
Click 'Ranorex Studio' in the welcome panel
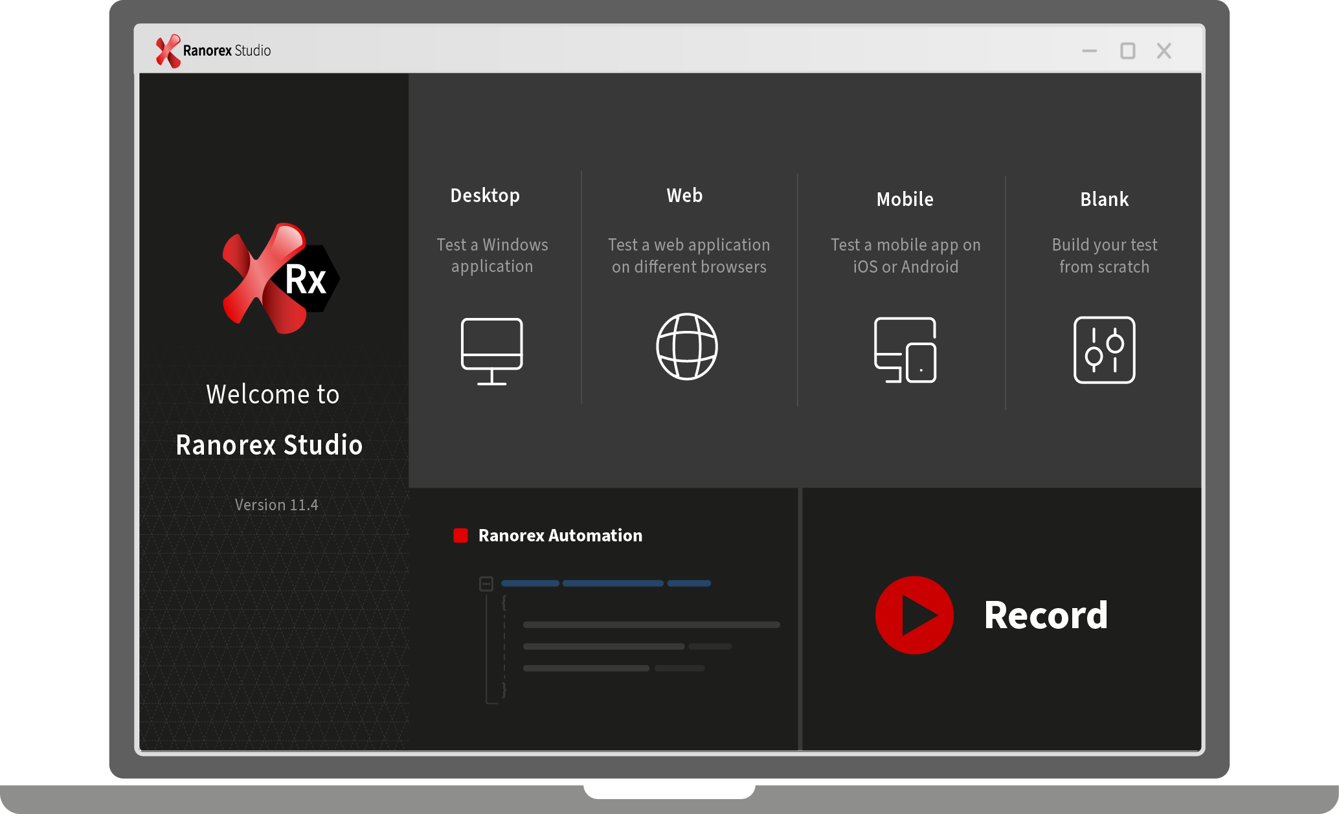[x=269, y=445]
